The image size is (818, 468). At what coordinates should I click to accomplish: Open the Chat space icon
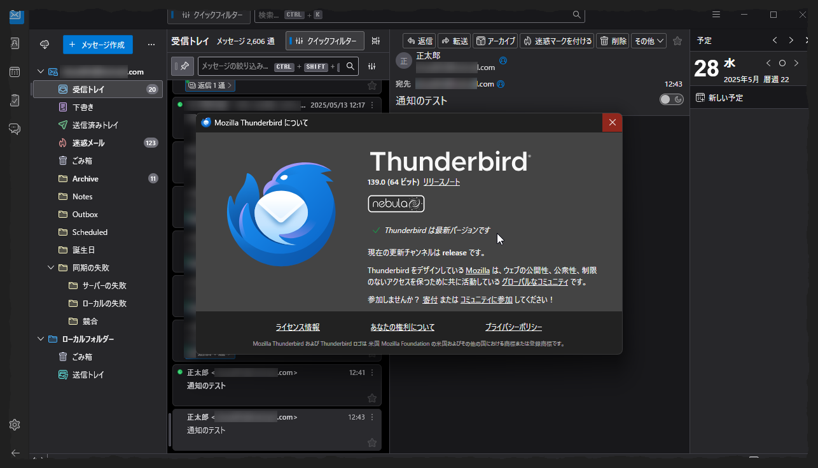point(15,129)
